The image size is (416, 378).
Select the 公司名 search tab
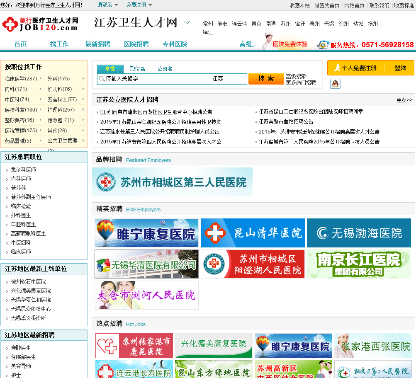[x=165, y=69]
